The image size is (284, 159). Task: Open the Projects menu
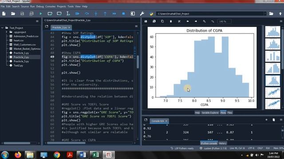[61, 7]
